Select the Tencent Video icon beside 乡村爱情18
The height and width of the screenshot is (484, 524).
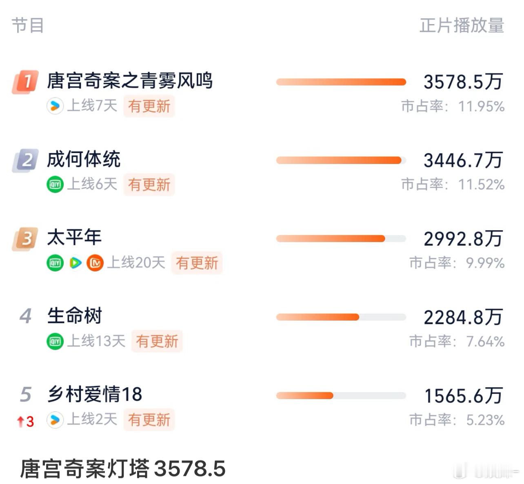pos(56,420)
